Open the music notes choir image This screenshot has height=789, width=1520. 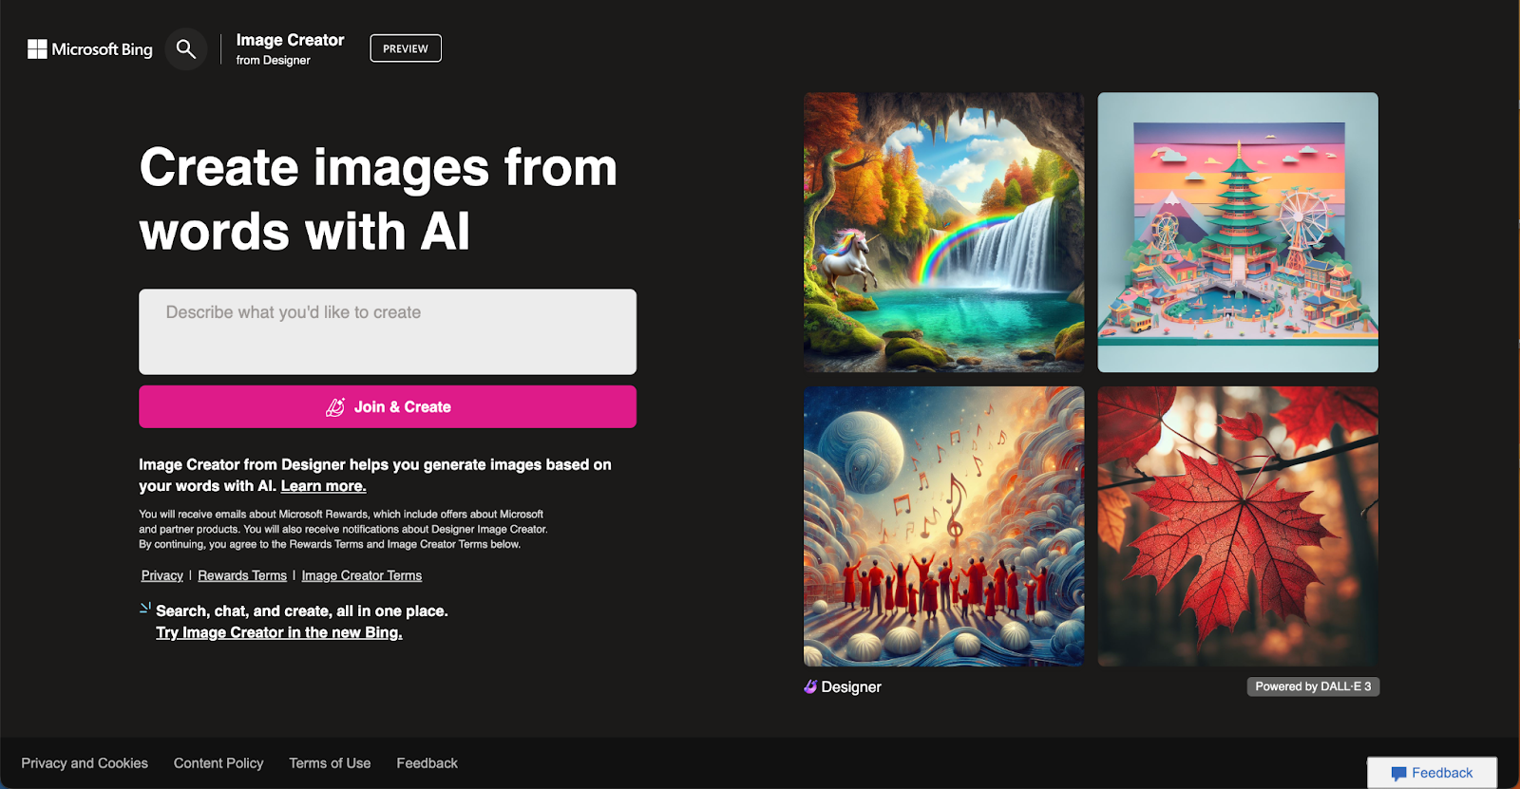(x=943, y=526)
